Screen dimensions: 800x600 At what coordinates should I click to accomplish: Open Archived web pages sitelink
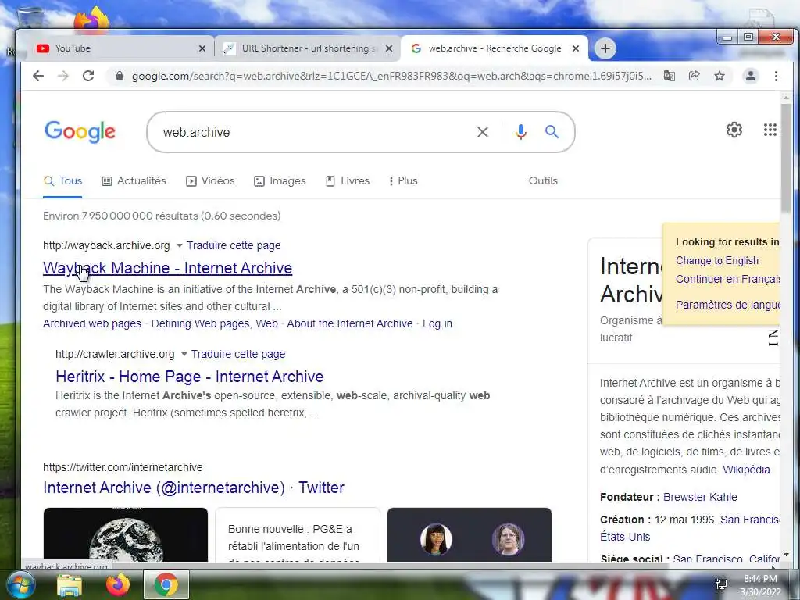[x=92, y=324]
